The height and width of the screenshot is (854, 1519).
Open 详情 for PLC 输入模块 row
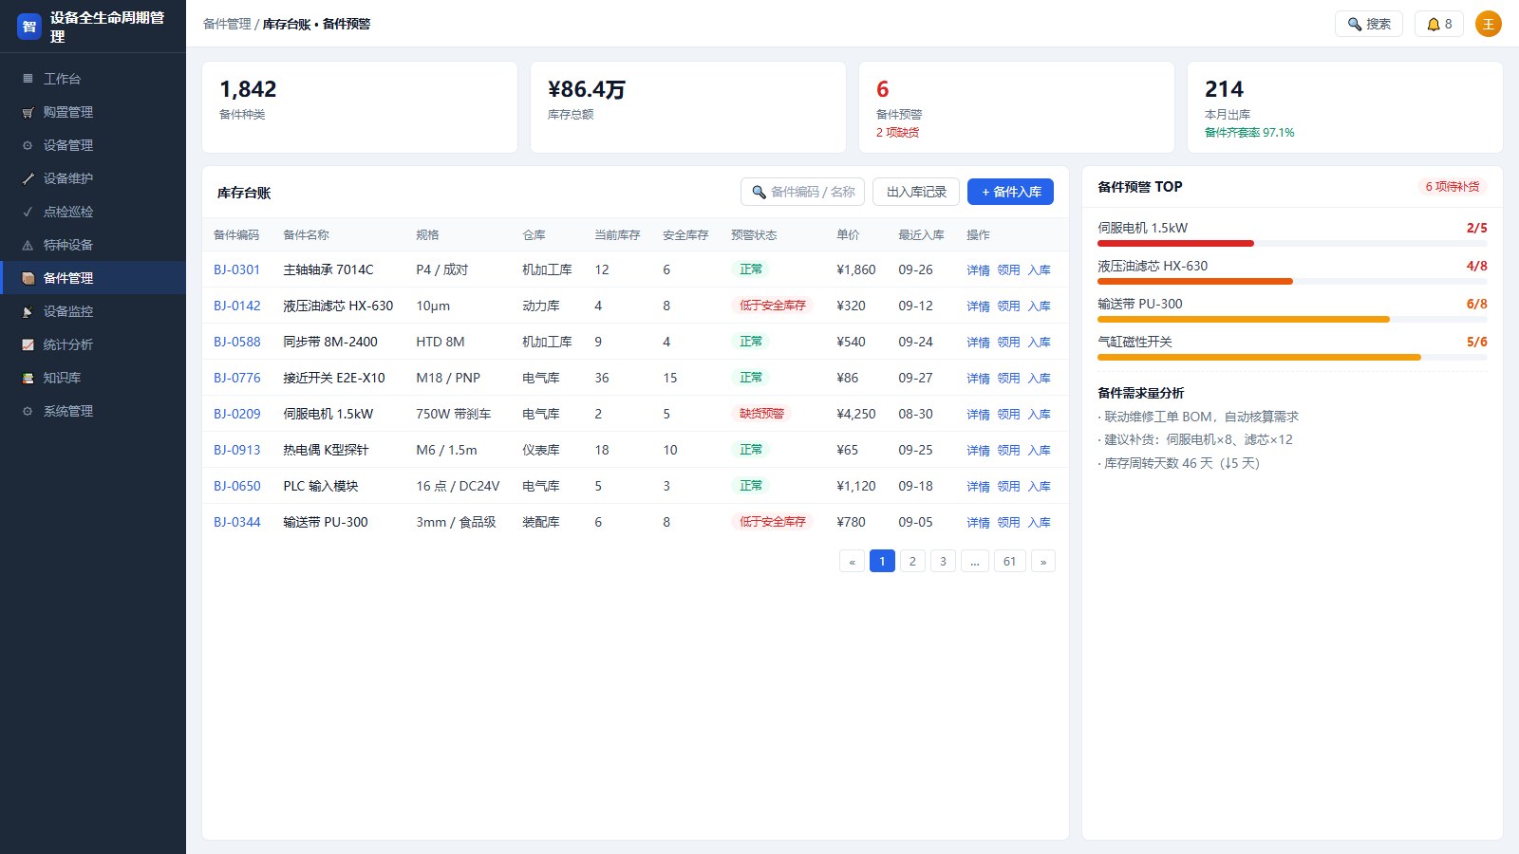tap(978, 486)
